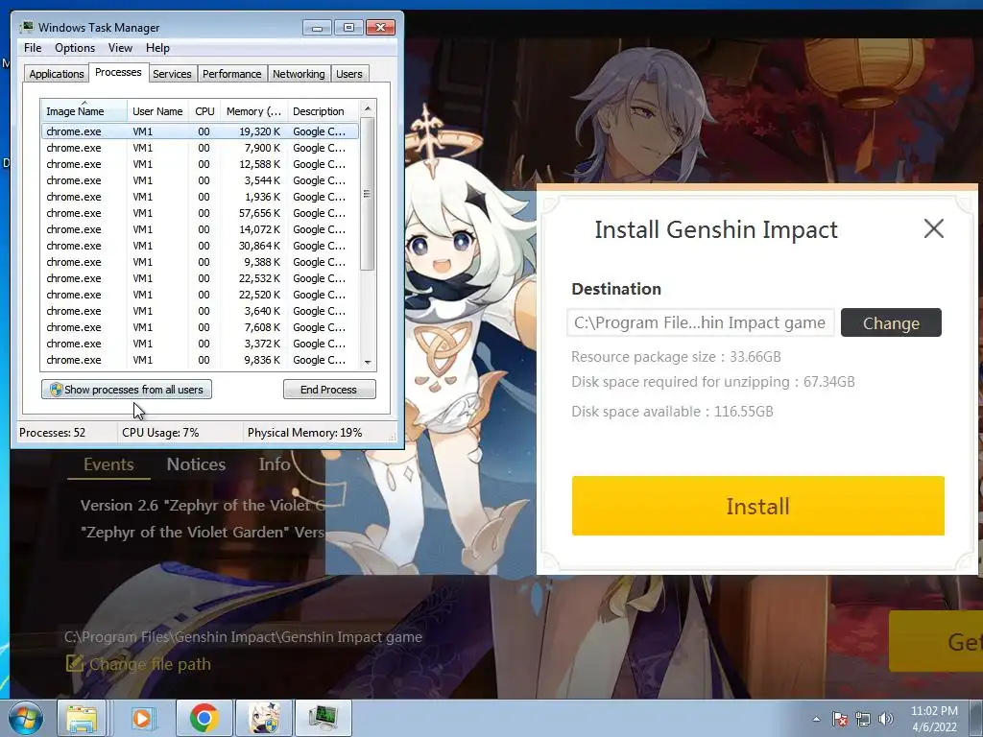983x737 pixels.
Task: Open the Genshin Impact launcher taskbar icon
Action: (264, 719)
